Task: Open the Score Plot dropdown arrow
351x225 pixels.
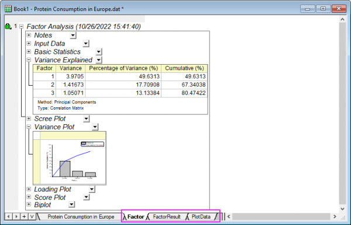Action: [87, 197]
